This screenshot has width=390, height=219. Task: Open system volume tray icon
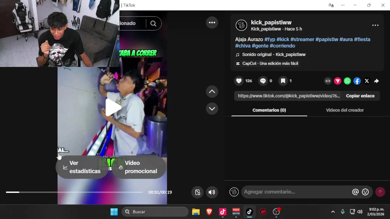pos(360,212)
